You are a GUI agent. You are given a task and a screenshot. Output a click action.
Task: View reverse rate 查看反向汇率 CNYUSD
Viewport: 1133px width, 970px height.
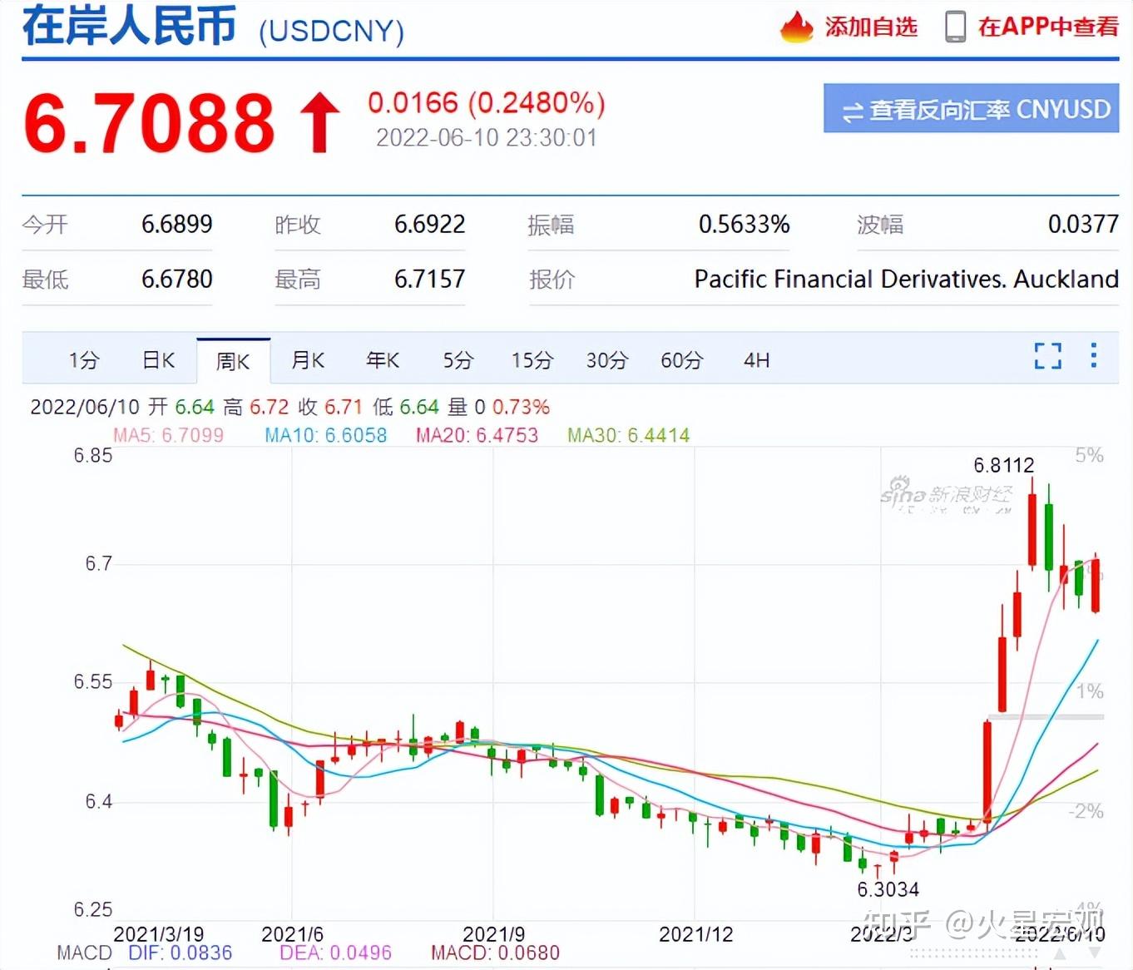(x=971, y=108)
